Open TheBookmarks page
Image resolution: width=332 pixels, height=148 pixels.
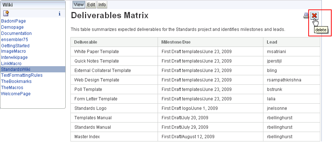tap(16, 81)
